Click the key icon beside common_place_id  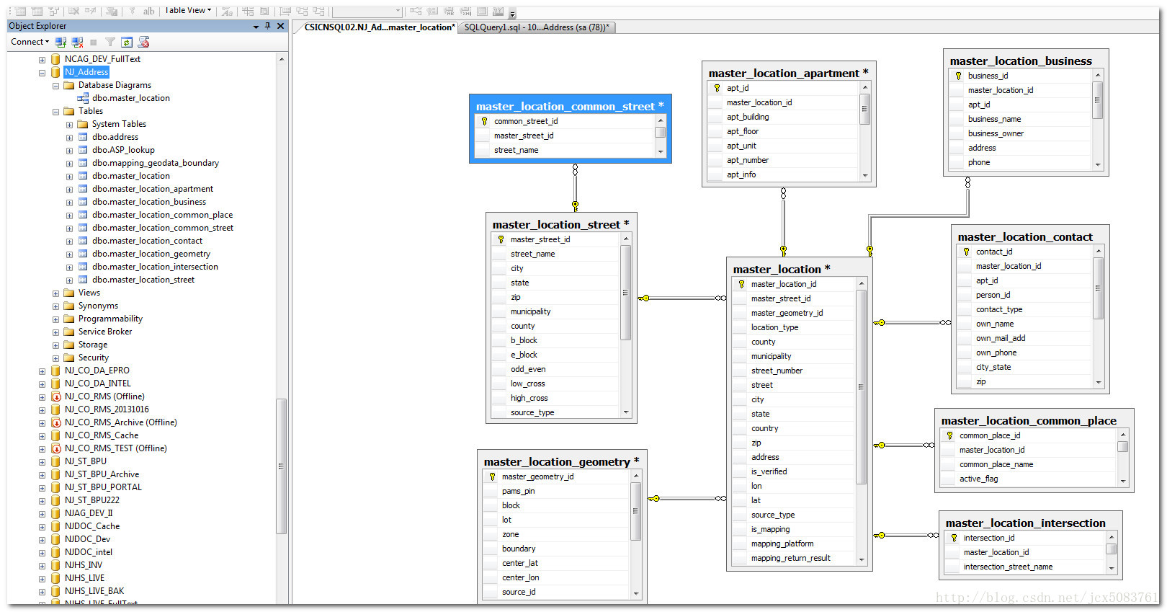pyautogui.click(x=949, y=435)
